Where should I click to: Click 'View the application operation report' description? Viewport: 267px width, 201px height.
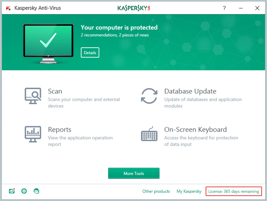[x=80, y=141]
